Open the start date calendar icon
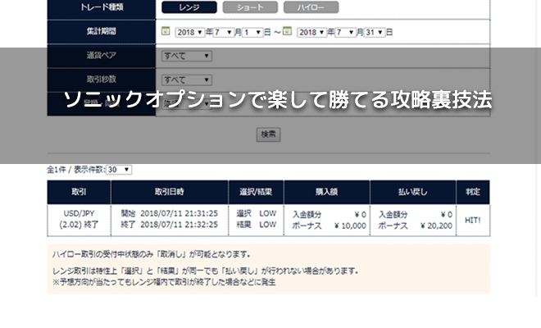 click(166, 31)
